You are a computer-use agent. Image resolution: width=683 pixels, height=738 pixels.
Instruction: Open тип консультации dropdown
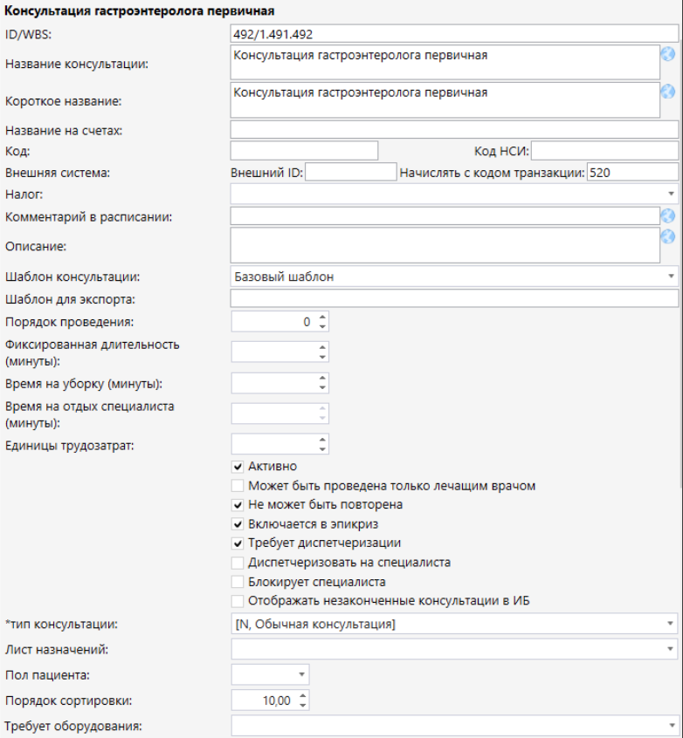click(x=671, y=624)
